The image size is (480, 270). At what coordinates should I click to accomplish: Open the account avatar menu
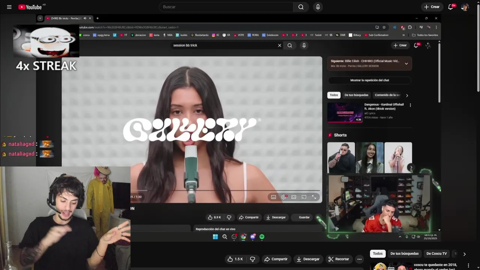coord(465,7)
